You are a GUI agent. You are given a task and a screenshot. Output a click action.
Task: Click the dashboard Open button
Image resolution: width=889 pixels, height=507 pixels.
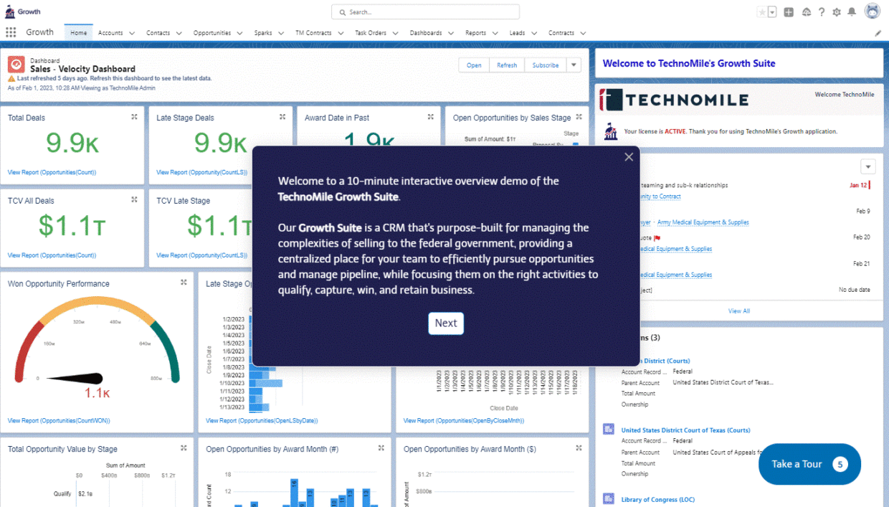click(474, 65)
